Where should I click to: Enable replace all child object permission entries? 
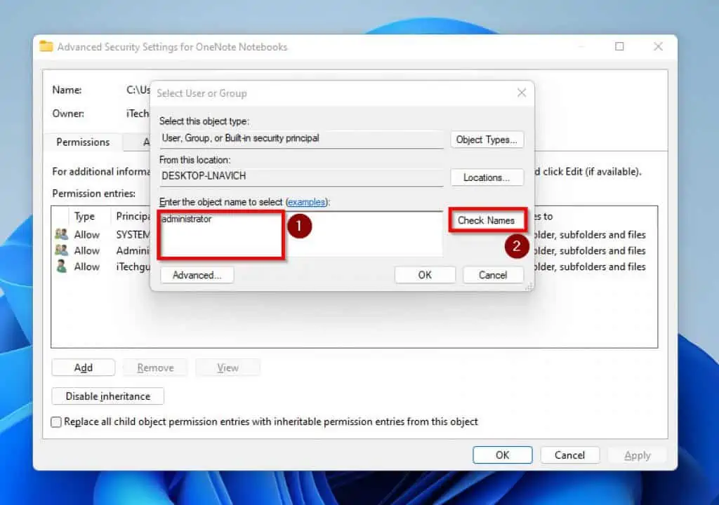click(x=56, y=422)
